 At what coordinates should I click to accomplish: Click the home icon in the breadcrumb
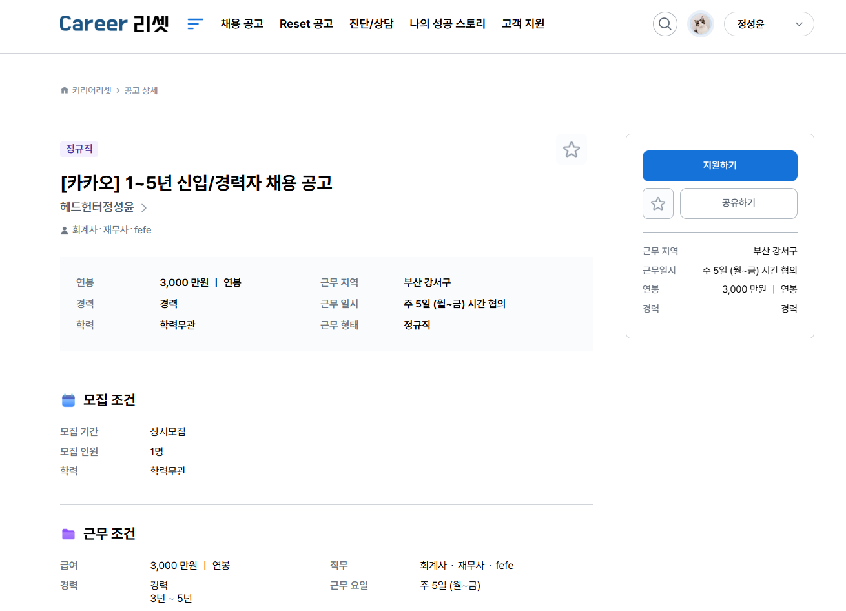pos(65,90)
